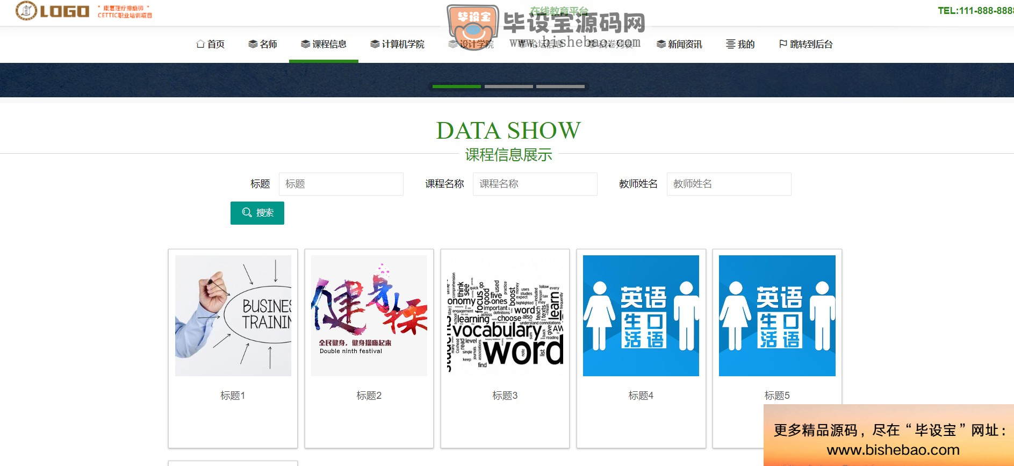Click the layers icon beside 计算机学院

coord(375,44)
